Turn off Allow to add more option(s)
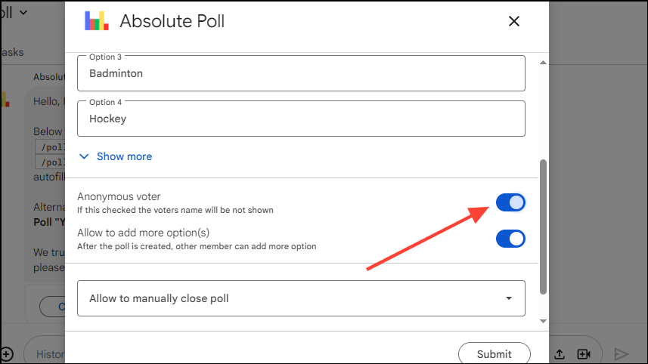The image size is (648, 364). coord(510,239)
